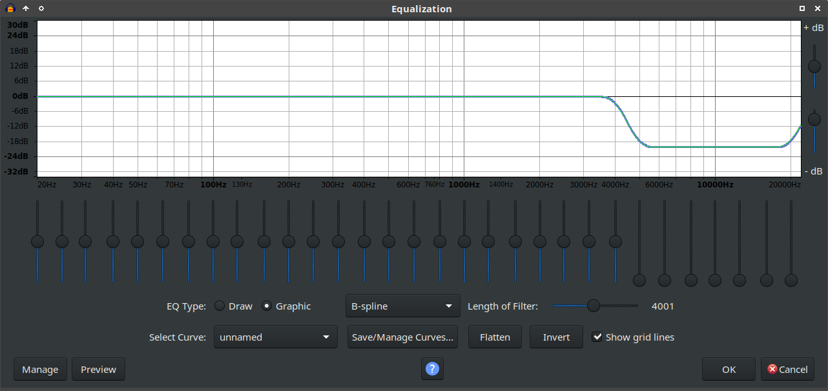Viewport: 828px width, 391px height.
Task: Click the + dB range slider handle
Action: point(814,67)
